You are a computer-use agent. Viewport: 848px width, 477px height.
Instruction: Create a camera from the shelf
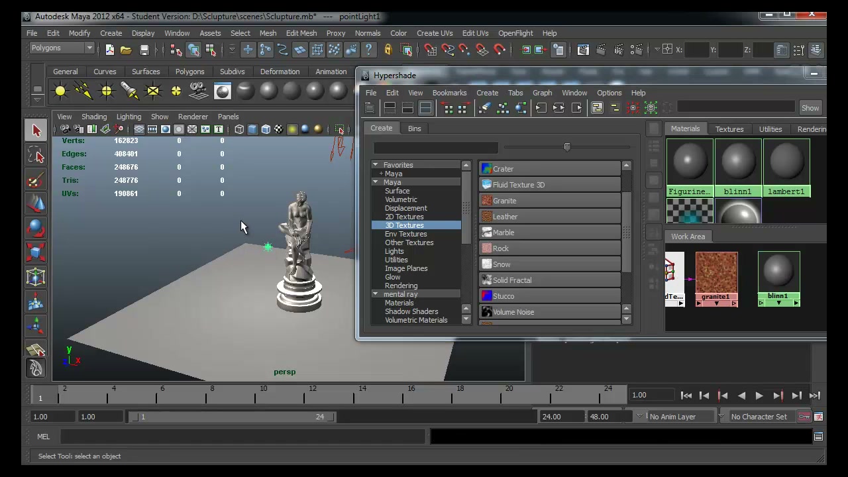pyautogui.click(x=199, y=91)
